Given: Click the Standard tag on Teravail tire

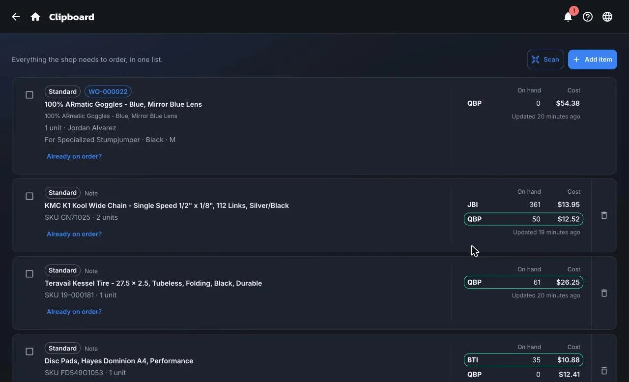Looking at the screenshot, I should click(x=62, y=270).
